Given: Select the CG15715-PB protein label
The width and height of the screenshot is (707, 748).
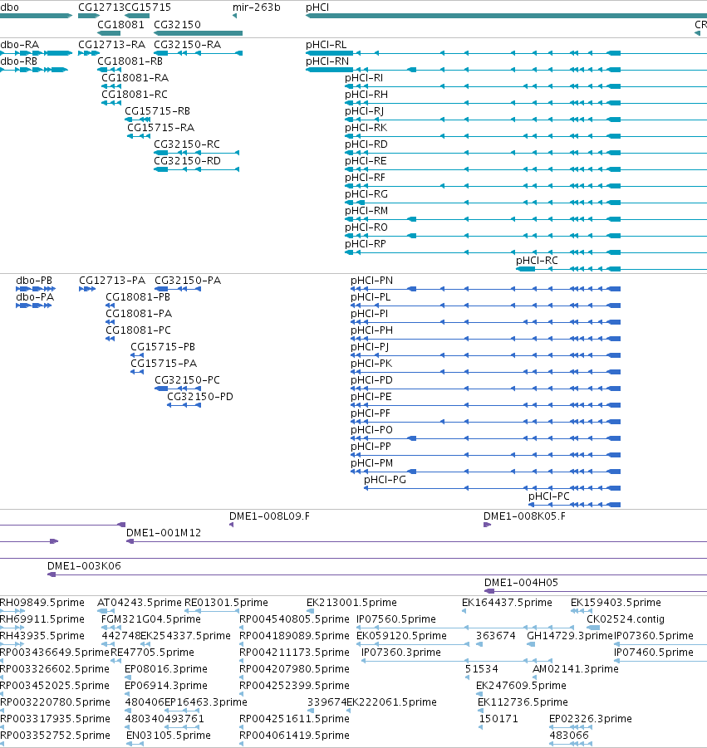Looking at the screenshot, I should point(163,347).
